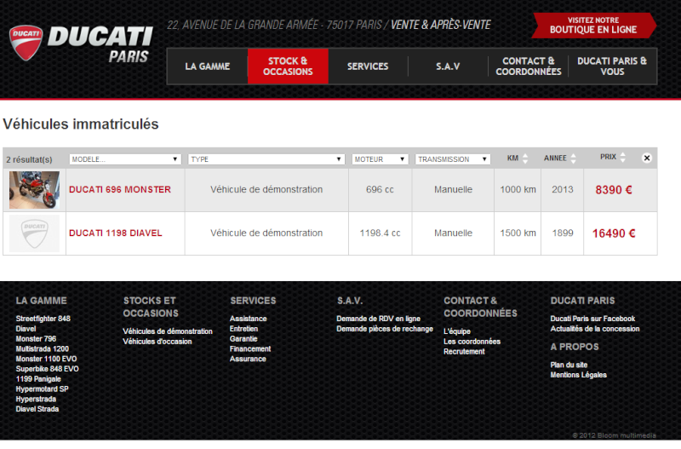The width and height of the screenshot is (681, 449).
Task: Open footer link Les coordonnées
Action: 472,341
